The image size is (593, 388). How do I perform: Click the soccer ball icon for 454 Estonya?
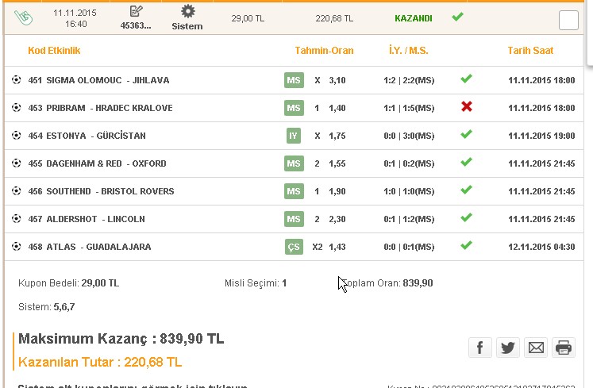tap(16, 135)
